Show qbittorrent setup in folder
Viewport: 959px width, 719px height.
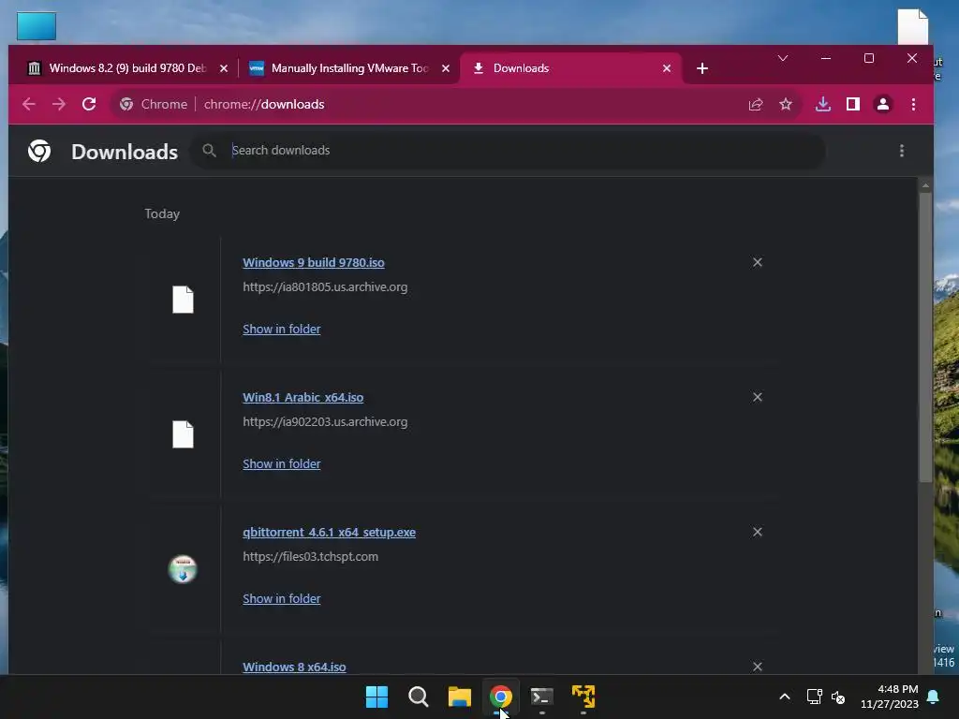pyautogui.click(x=281, y=598)
